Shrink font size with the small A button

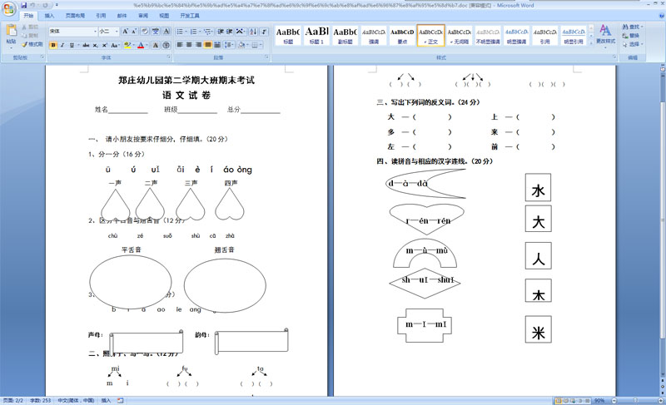(x=134, y=32)
